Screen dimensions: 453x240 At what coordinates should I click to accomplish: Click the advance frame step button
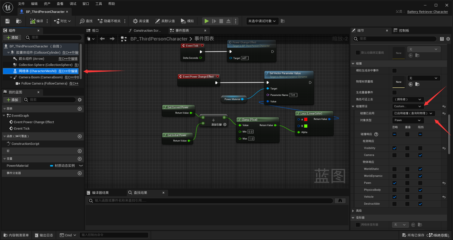coord(214,21)
